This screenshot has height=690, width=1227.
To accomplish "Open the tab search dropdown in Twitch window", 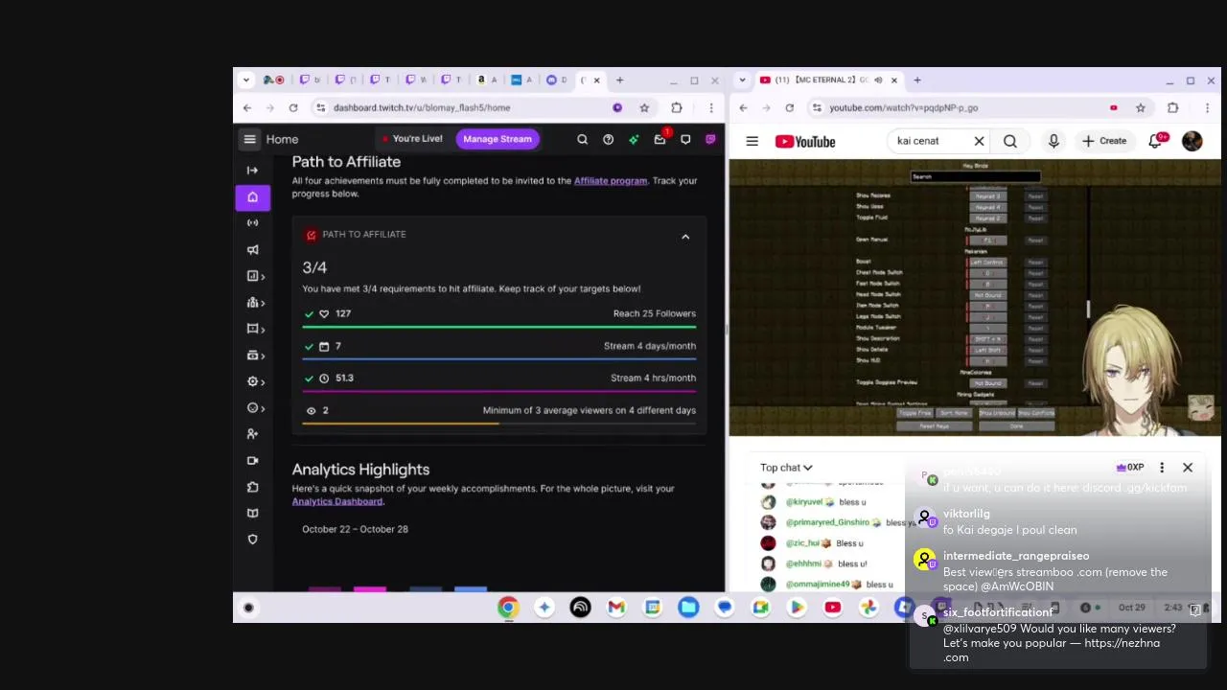I will pos(246,80).
